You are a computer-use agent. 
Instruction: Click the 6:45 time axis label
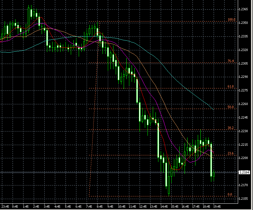point(79,207)
